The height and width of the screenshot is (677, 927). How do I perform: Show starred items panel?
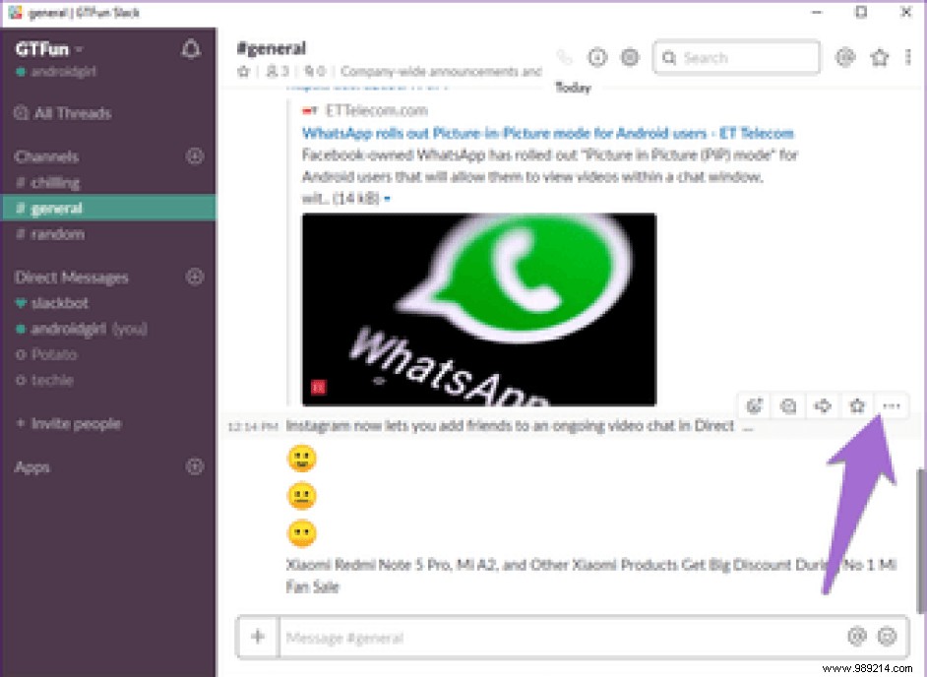(x=879, y=57)
